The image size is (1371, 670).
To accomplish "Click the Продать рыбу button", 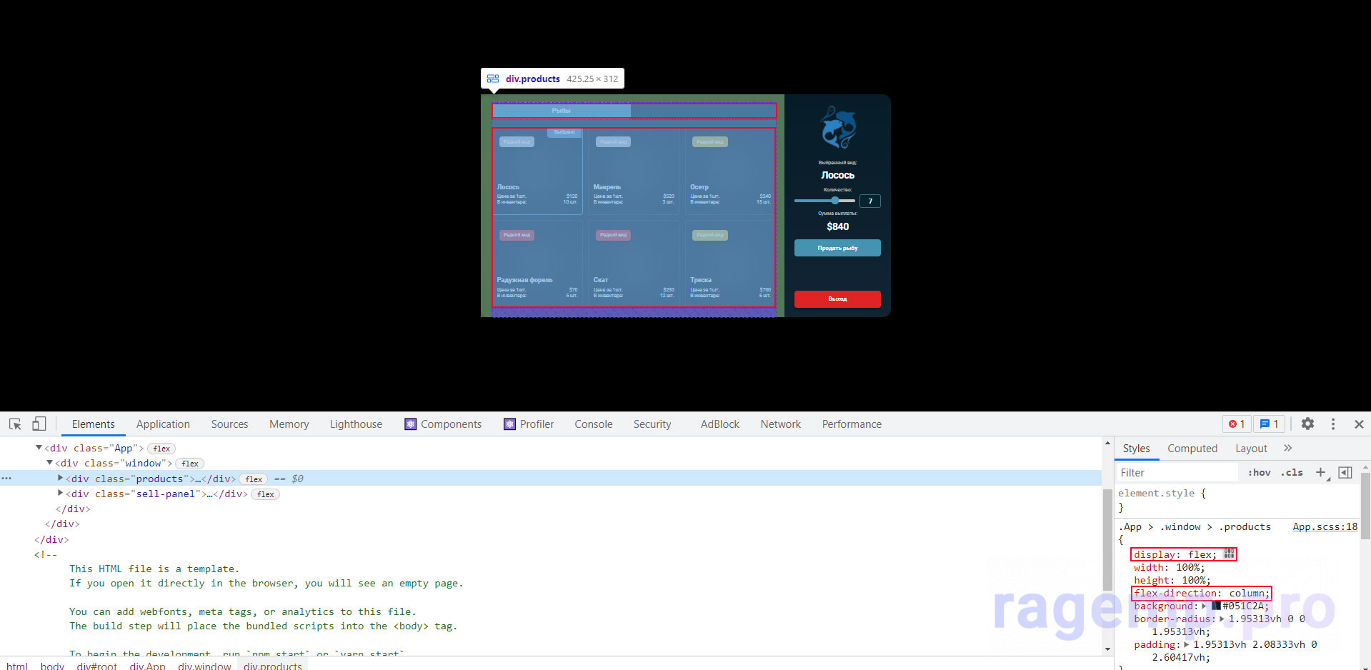I will 837,248.
